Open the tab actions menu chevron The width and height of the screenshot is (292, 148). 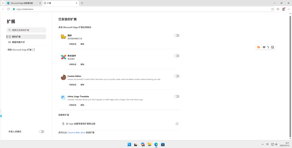click(x=3, y=3)
